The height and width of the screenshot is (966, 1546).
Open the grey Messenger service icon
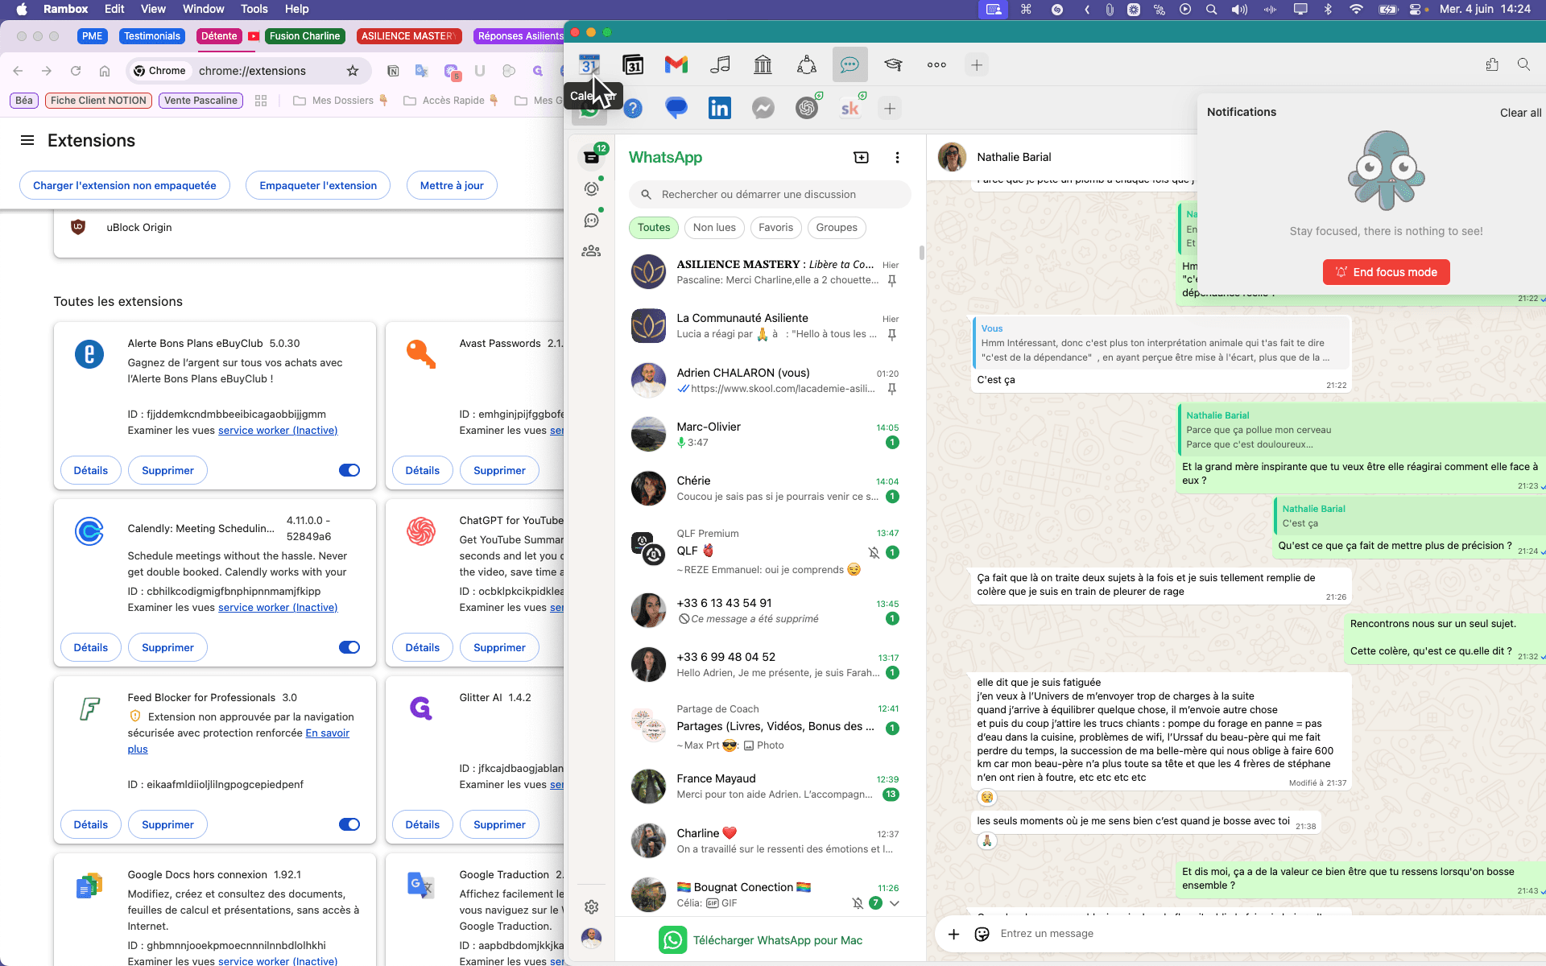[763, 109]
